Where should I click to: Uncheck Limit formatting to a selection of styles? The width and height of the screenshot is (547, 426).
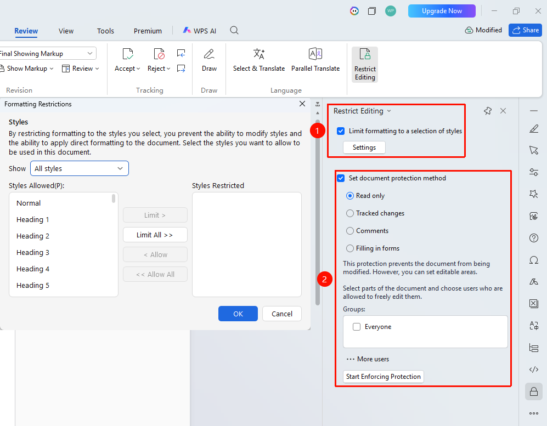[x=341, y=131]
